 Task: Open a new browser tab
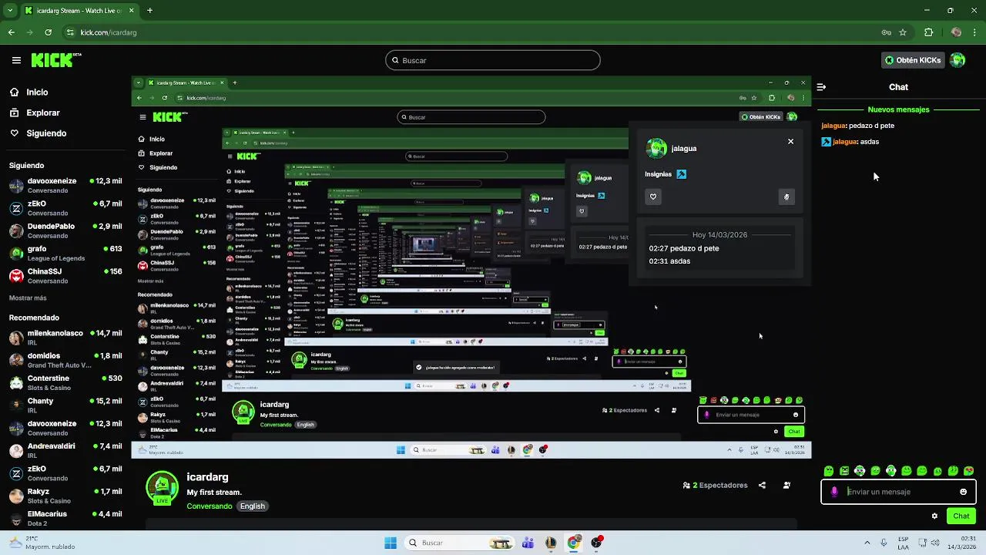click(x=149, y=11)
